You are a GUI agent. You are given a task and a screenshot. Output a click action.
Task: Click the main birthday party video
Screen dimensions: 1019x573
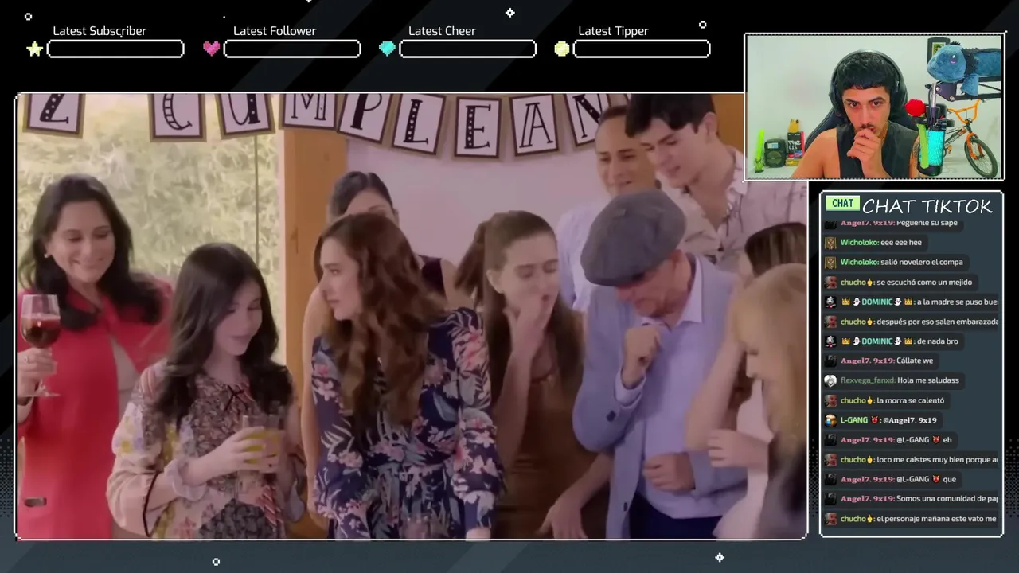point(412,317)
